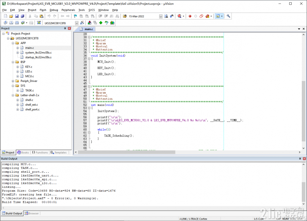Toggle auto-hide pin on Build Output panel
The image size is (307, 221).
(300, 159)
